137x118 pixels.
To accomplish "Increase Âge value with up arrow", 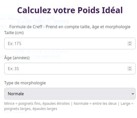I will pyautogui.click(x=130, y=67).
